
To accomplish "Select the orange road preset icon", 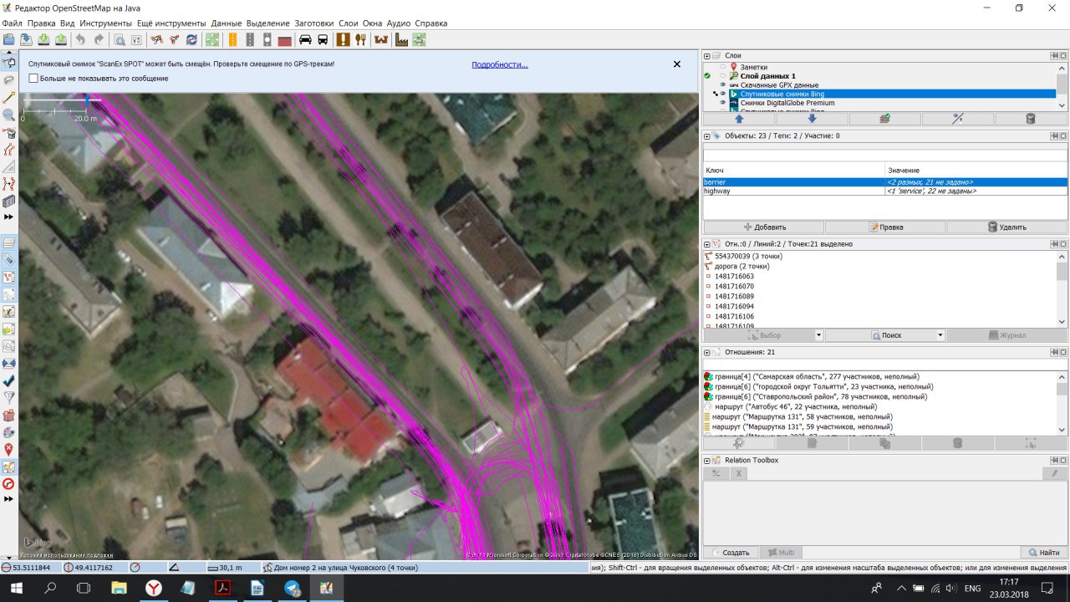I will 232,39.
